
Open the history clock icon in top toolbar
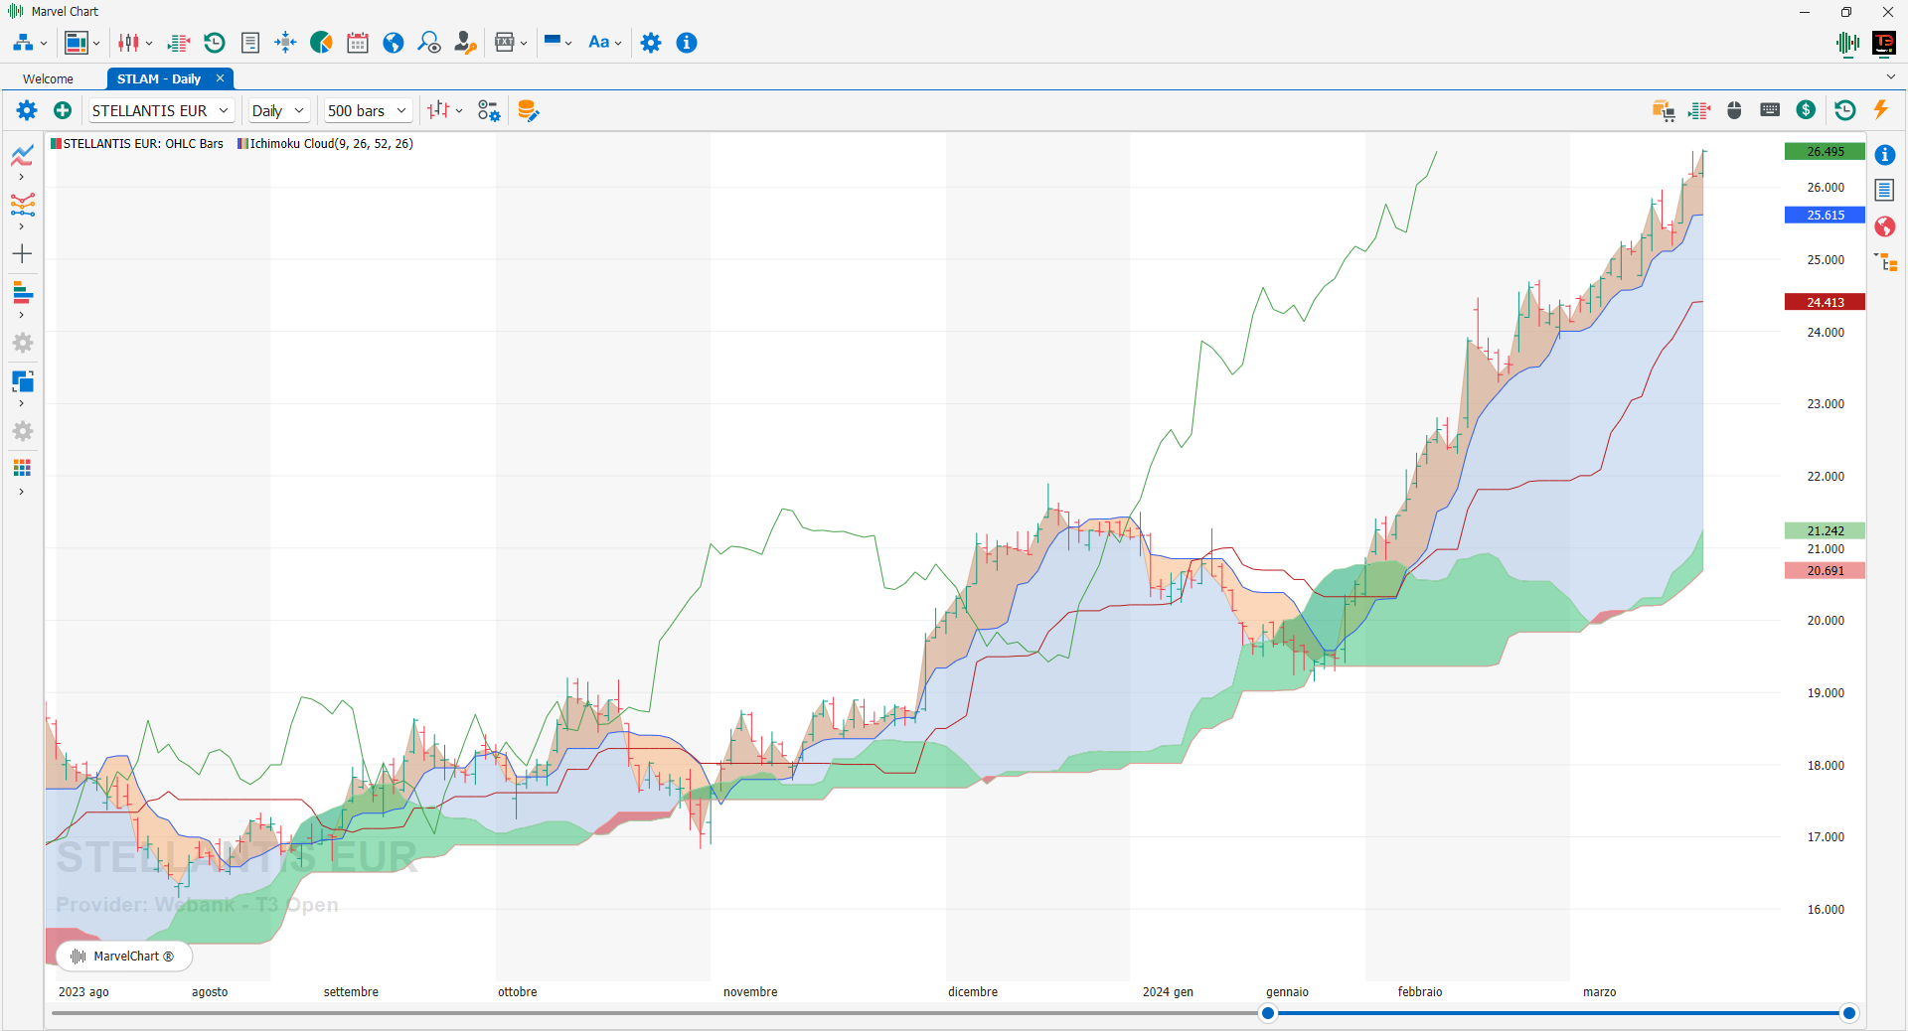[x=214, y=43]
